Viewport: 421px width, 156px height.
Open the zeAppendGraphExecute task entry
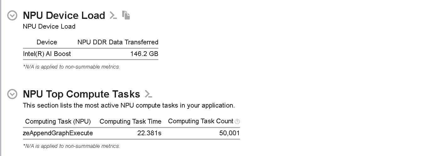[x=58, y=133]
